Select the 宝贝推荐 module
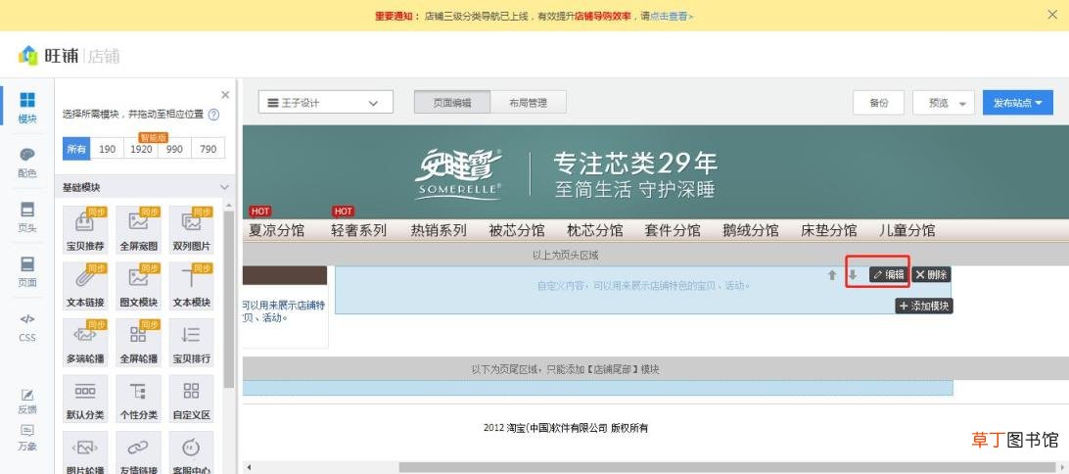Image resolution: width=1069 pixels, height=474 pixels. (85, 229)
